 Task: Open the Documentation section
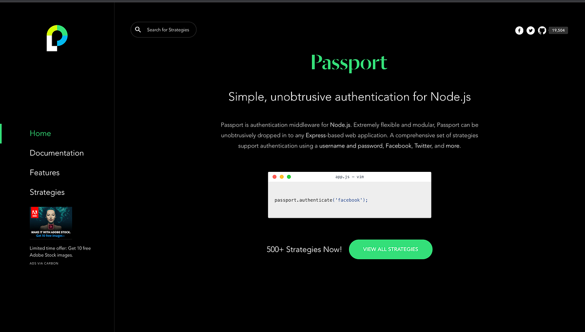point(57,153)
